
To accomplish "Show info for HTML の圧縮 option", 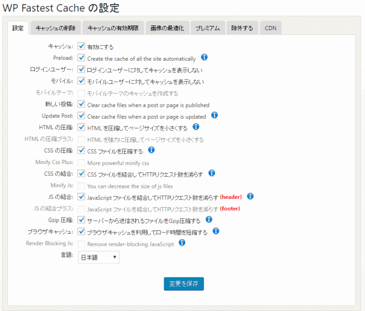I will point(196,126).
